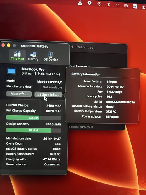Click the Battery Information popover heading

[x=86, y=74]
